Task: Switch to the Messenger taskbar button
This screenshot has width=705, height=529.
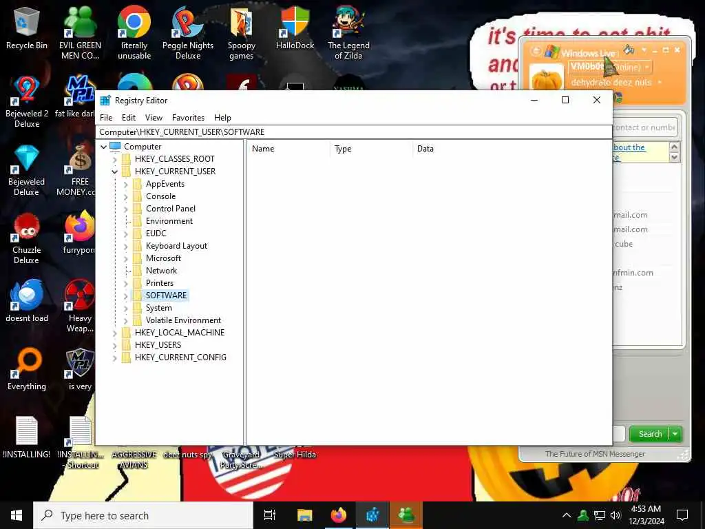Action: point(406,515)
